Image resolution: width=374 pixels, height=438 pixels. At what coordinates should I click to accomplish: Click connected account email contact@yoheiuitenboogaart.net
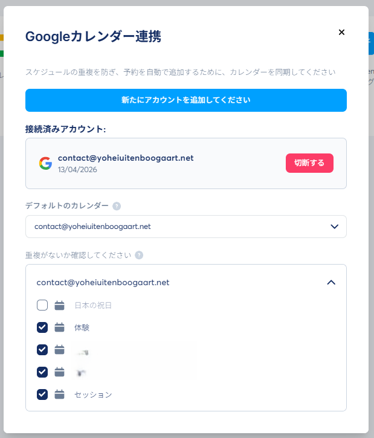(x=126, y=158)
